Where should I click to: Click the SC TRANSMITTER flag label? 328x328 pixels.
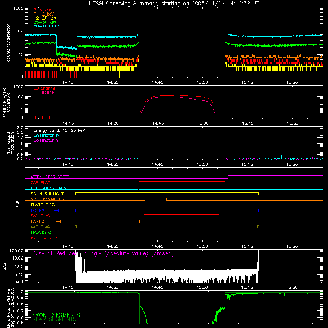click(x=48, y=199)
